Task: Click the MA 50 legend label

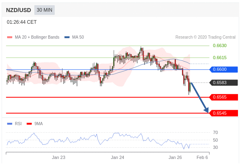Action: pos(78,37)
